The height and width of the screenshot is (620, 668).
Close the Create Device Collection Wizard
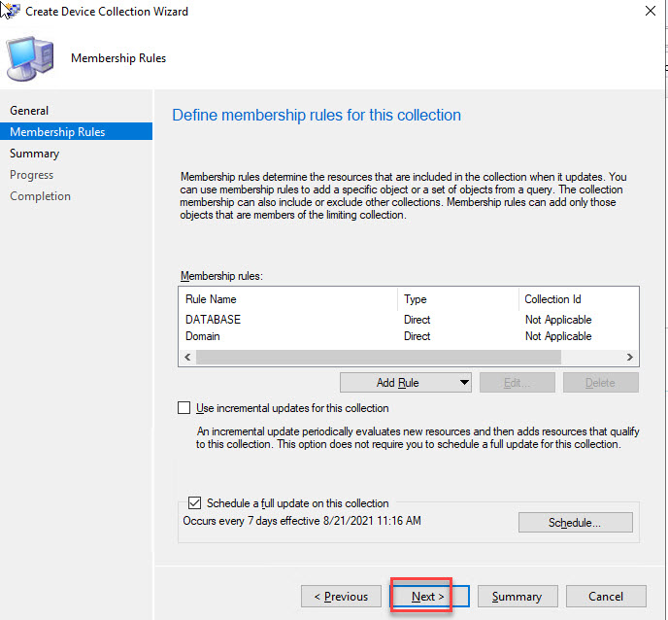point(649,12)
